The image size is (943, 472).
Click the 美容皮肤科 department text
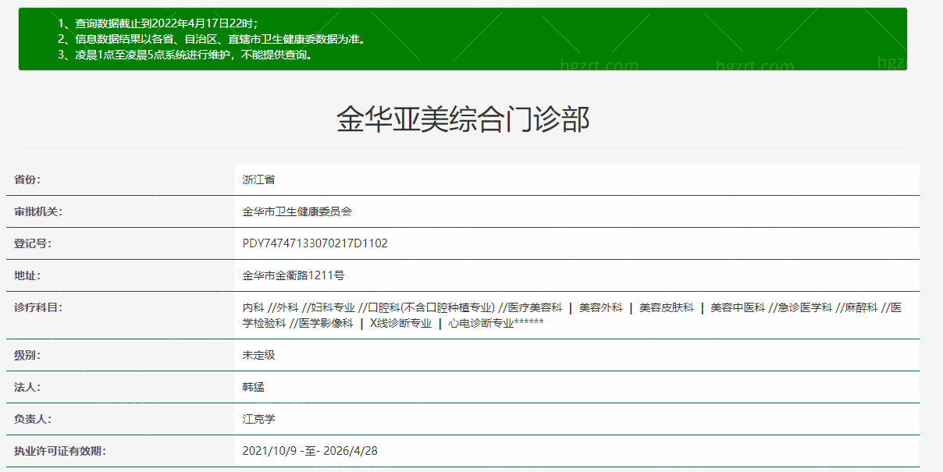tap(667, 307)
